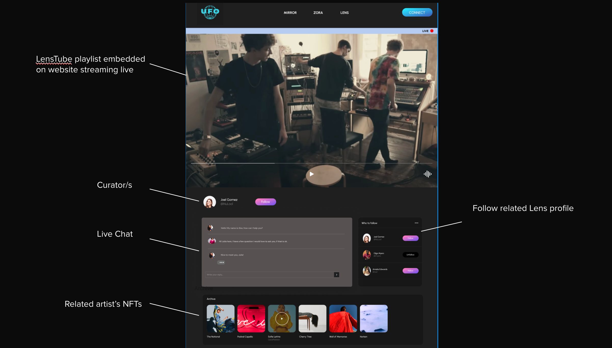This screenshot has height=348, width=612.
Task: Click the audio waveform visualizer icon
Action: click(428, 173)
